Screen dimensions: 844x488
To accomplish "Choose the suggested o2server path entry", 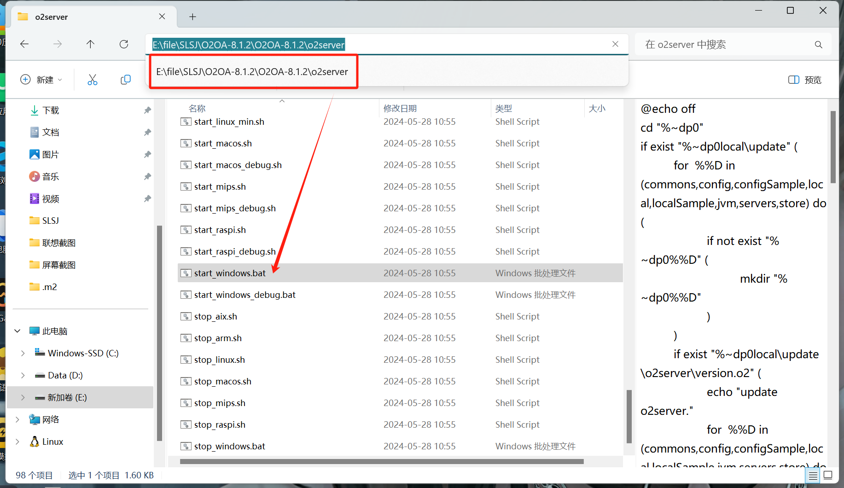I will click(x=252, y=72).
